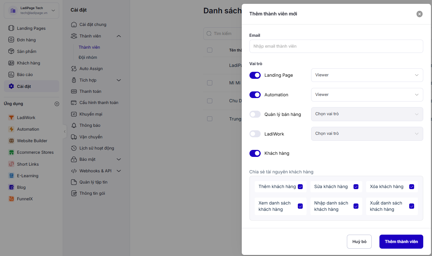Click the Auto Assign settings icon
Image resolution: width=432 pixels, height=256 pixels.
tap(74, 69)
